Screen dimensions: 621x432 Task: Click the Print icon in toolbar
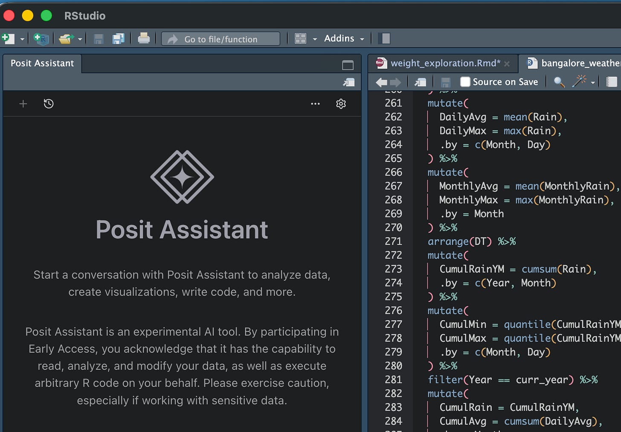coord(144,38)
